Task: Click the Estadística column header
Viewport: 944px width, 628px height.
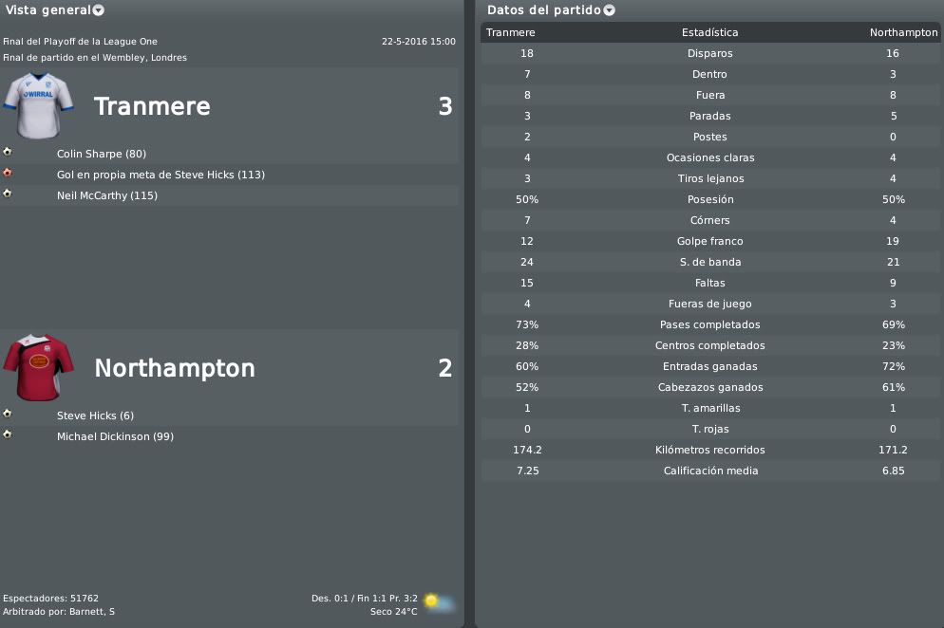Action: pos(709,32)
